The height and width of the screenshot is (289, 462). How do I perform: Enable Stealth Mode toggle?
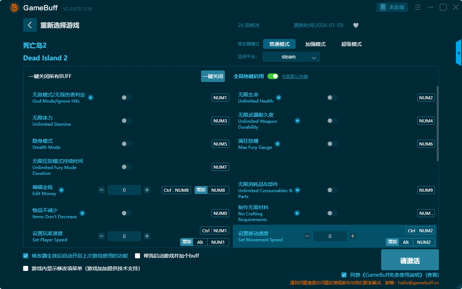pos(127,144)
